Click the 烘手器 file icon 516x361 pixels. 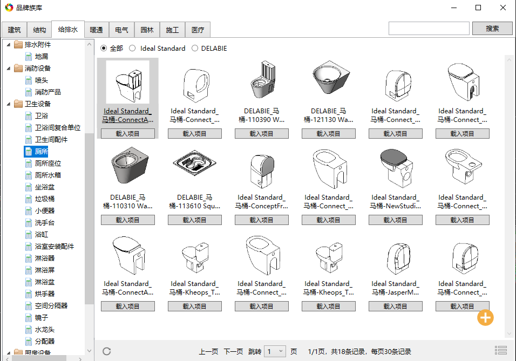point(29,294)
